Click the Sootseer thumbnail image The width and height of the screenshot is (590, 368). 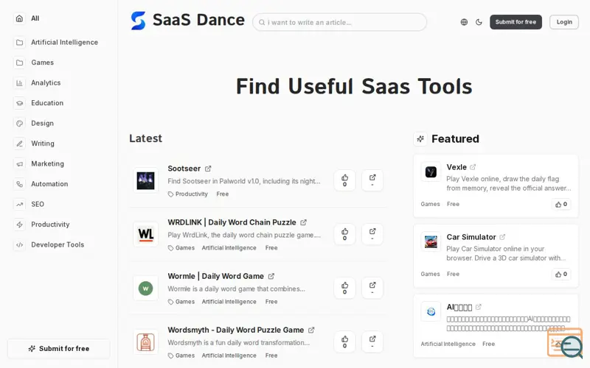point(145,180)
